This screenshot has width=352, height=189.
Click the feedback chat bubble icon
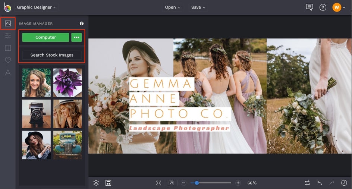tap(309, 7)
